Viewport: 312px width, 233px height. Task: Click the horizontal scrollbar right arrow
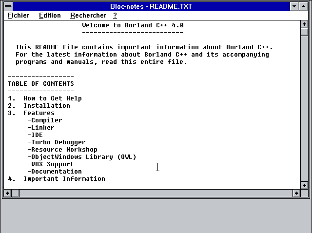tap(296, 194)
